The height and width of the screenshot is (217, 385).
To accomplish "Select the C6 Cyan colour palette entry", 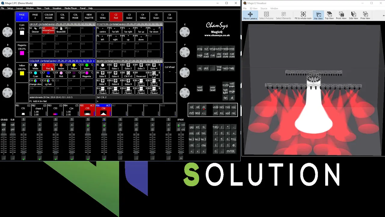I will pos(35,74).
